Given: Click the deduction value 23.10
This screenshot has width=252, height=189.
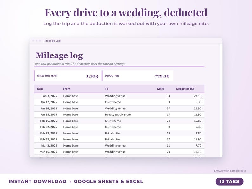Looking at the screenshot, I should pos(197,96).
